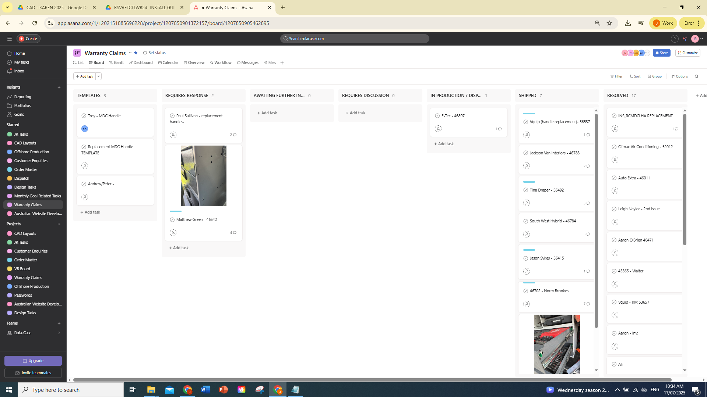The image size is (707, 397).
Task: Click the Upgrade button in sidebar
Action: [33, 361]
